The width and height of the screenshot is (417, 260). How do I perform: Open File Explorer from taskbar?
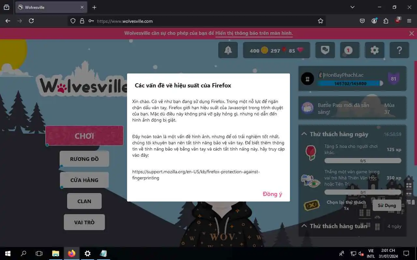[x=56, y=253]
